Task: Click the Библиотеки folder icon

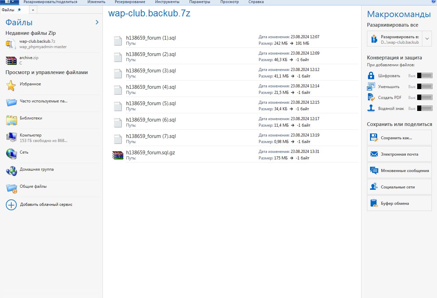Action: [11, 120]
